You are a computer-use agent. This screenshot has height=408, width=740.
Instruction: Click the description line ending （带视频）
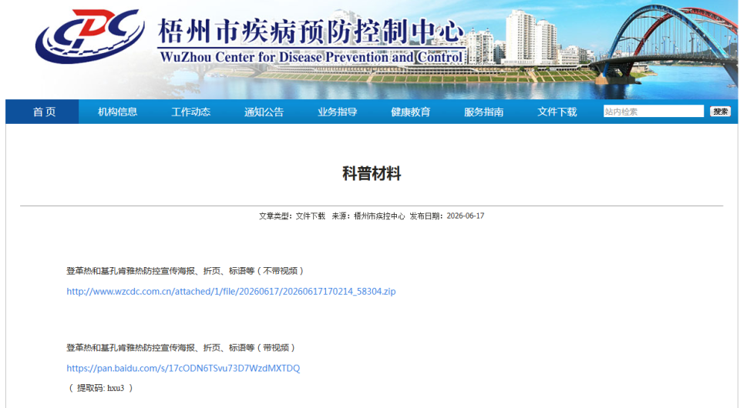[182, 348]
